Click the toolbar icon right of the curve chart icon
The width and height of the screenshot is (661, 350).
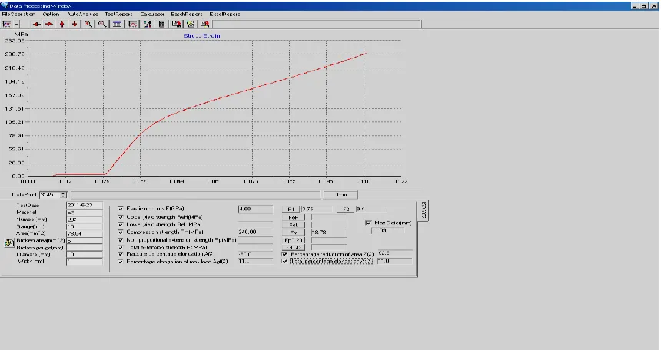coord(148,24)
